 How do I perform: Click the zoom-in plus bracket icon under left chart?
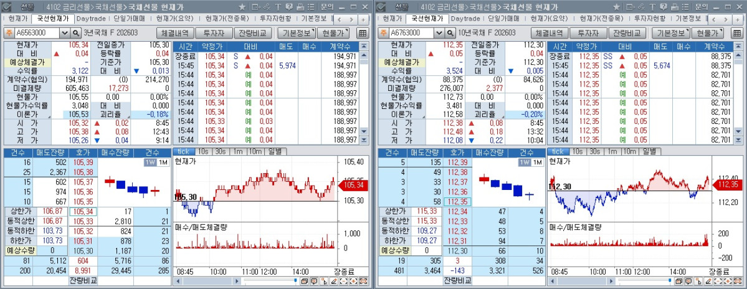[353, 282]
